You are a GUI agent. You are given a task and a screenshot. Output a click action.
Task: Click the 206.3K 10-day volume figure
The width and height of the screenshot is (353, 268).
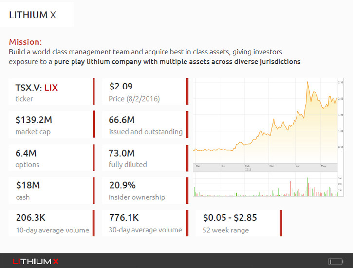pos(31,218)
